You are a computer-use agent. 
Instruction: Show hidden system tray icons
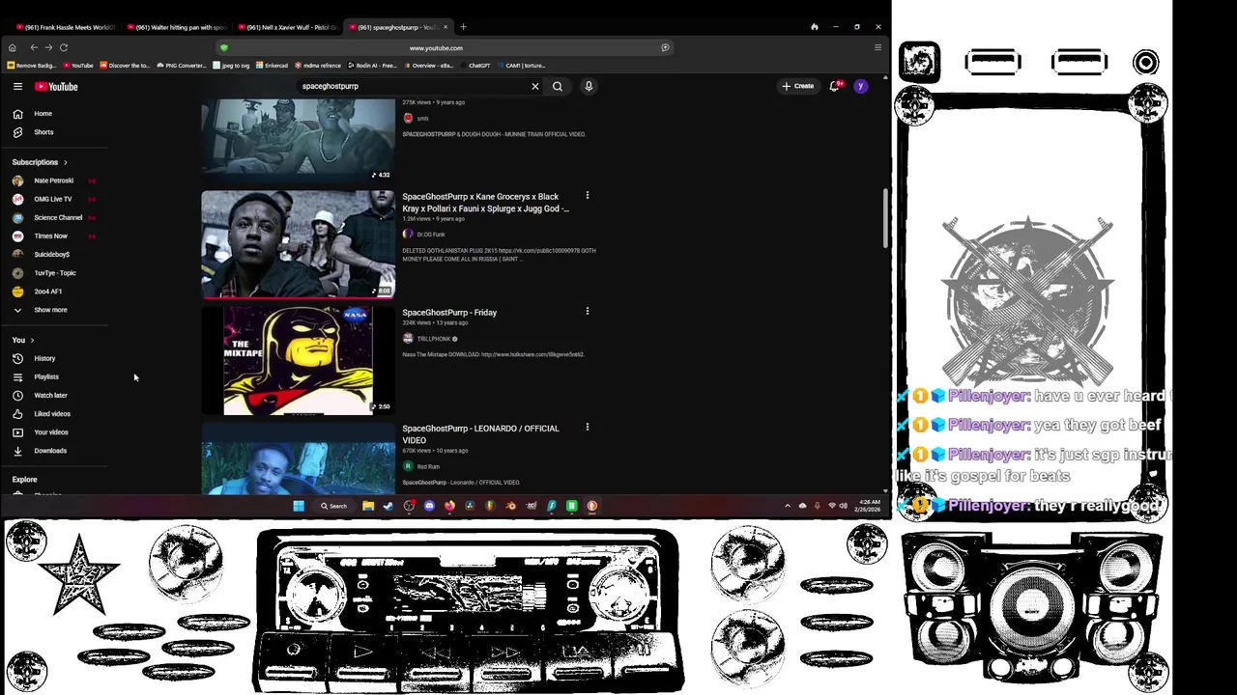788,506
